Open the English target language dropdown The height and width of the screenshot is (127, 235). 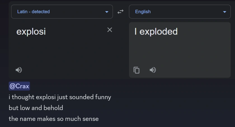click(179, 12)
